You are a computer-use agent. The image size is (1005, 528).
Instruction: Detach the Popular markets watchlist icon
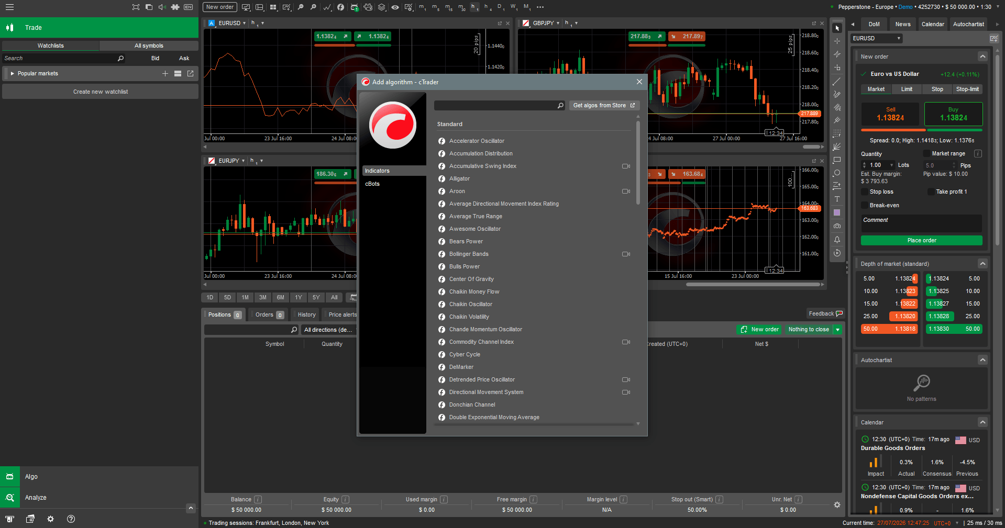tap(191, 74)
